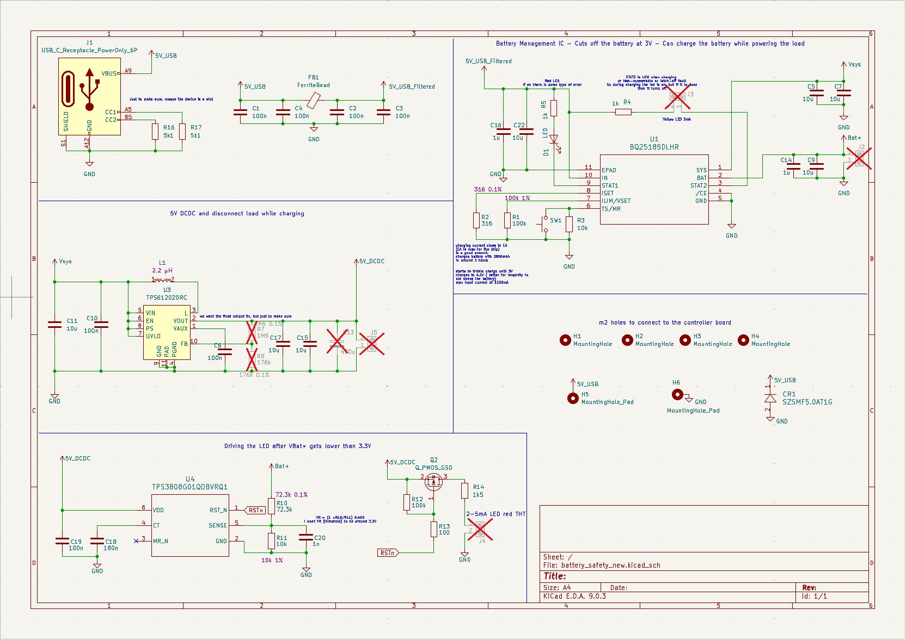Screen dimensions: 906x640
Task: Select the USB-C receptacle J1 symbol
Action: 89,97
